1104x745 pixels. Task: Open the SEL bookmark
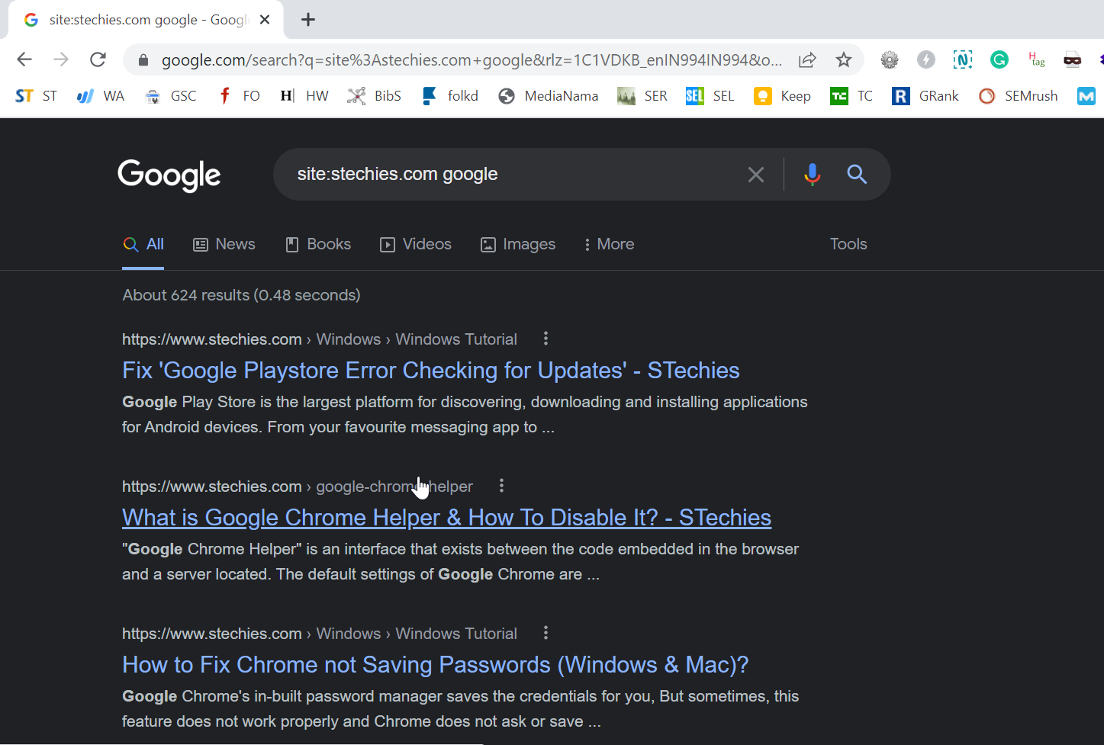point(710,96)
